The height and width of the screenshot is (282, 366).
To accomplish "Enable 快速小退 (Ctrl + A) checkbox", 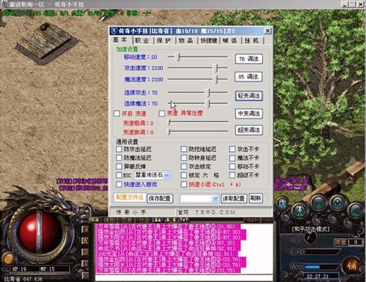I will (x=184, y=184).
